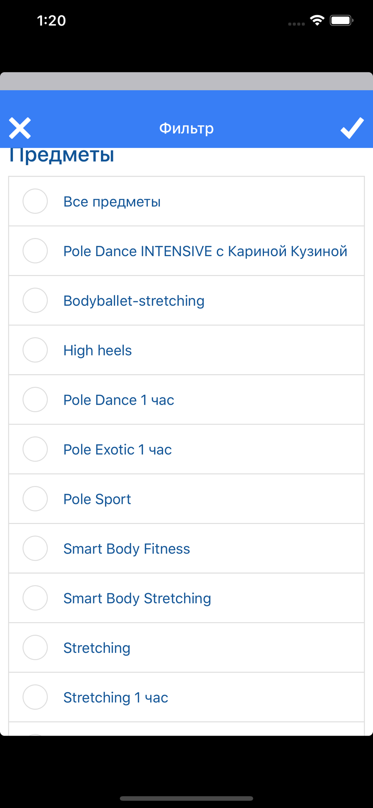Tap the battery status icon
373x808 pixels.
[x=342, y=20]
